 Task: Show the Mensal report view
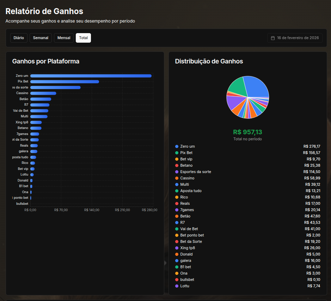click(x=64, y=38)
